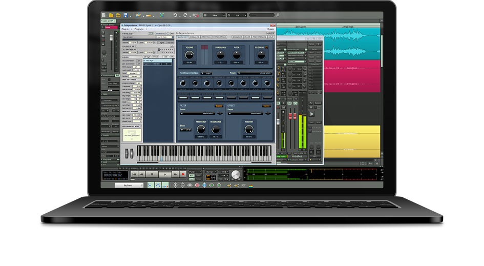Viewport: 484px width, 266px height.
Task: Toggle the Effect bypass button
Action: 266,106
